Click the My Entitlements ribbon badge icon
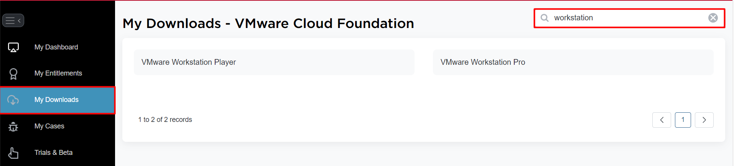The width and height of the screenshot is (734, 166). pos(13,74)
